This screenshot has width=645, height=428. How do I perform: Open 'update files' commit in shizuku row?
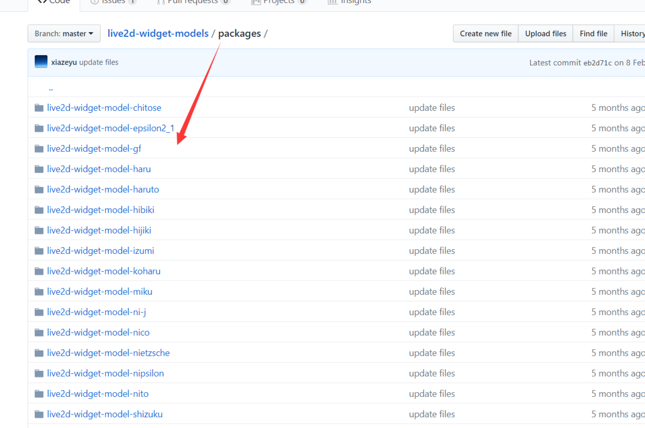pos(432,414)
